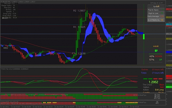
Task: Click the large green 1.2952 price readout
Action: point(153,82)
